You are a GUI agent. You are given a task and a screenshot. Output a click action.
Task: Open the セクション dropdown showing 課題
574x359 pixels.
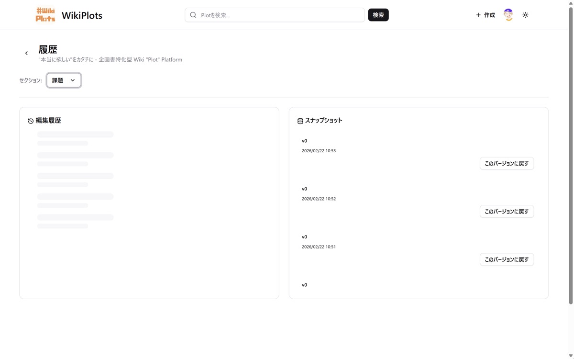(64, 80)
